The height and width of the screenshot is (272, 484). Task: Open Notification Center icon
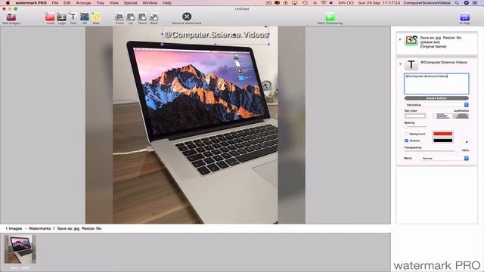pyautogui.click(x=475, y=3)
